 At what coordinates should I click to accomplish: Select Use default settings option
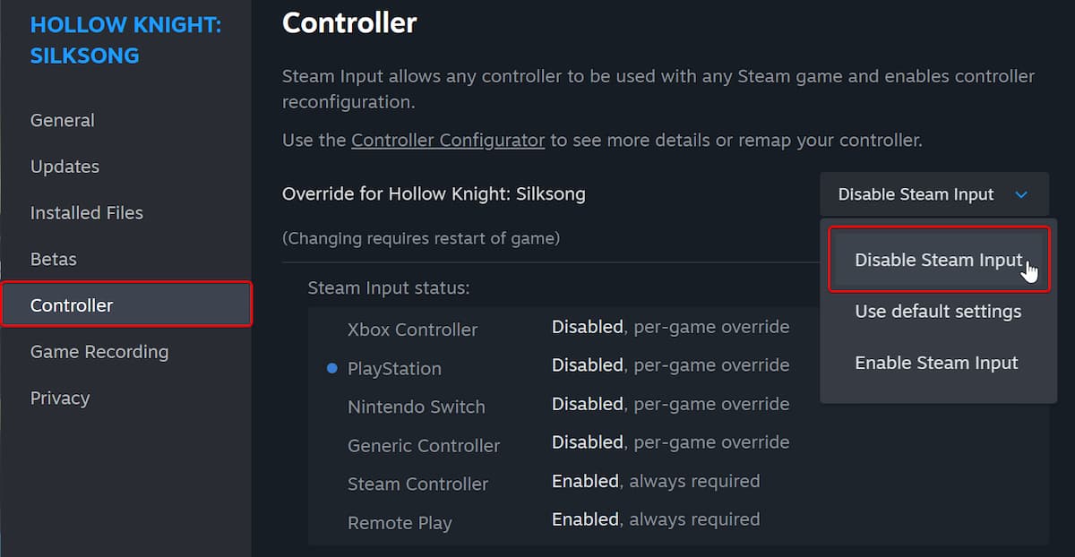click(938, 312)
